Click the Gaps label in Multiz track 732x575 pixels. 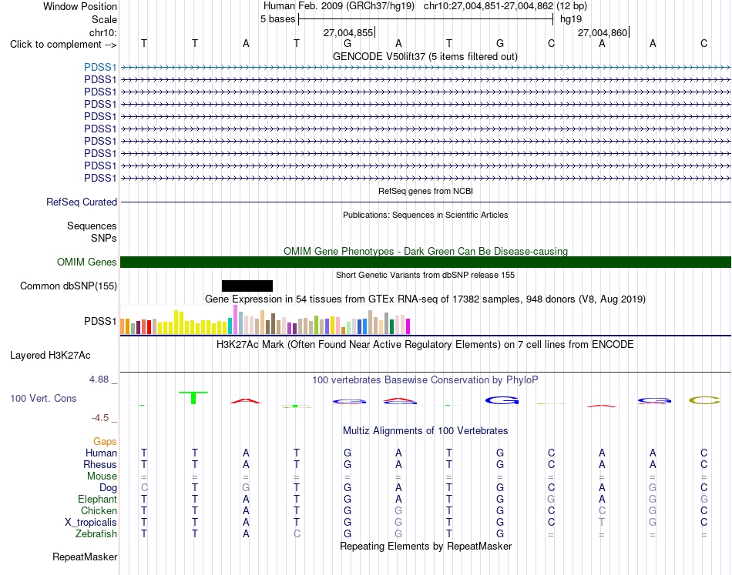click(105, 441)
